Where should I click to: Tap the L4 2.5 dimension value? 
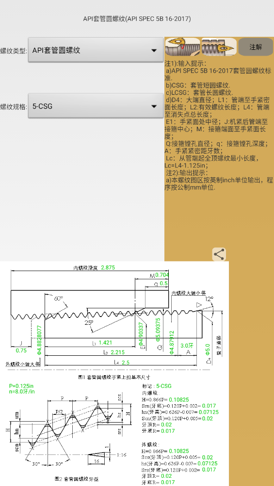[126, 363]
